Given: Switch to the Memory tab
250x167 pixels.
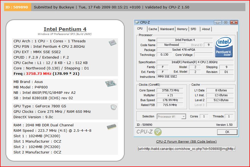Looking at the screenshot, I should [x=182, y=29].
